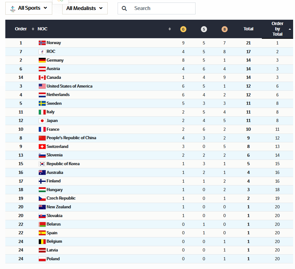
Task: Click the gold medal column icon
Action: [x=183, y=29]
